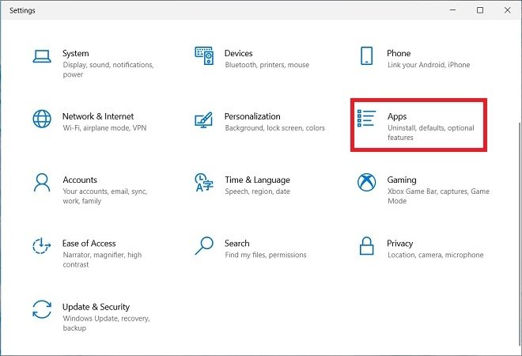Choose the Personalization heading text
522x356 pixels.
click(x=252, y=116)
